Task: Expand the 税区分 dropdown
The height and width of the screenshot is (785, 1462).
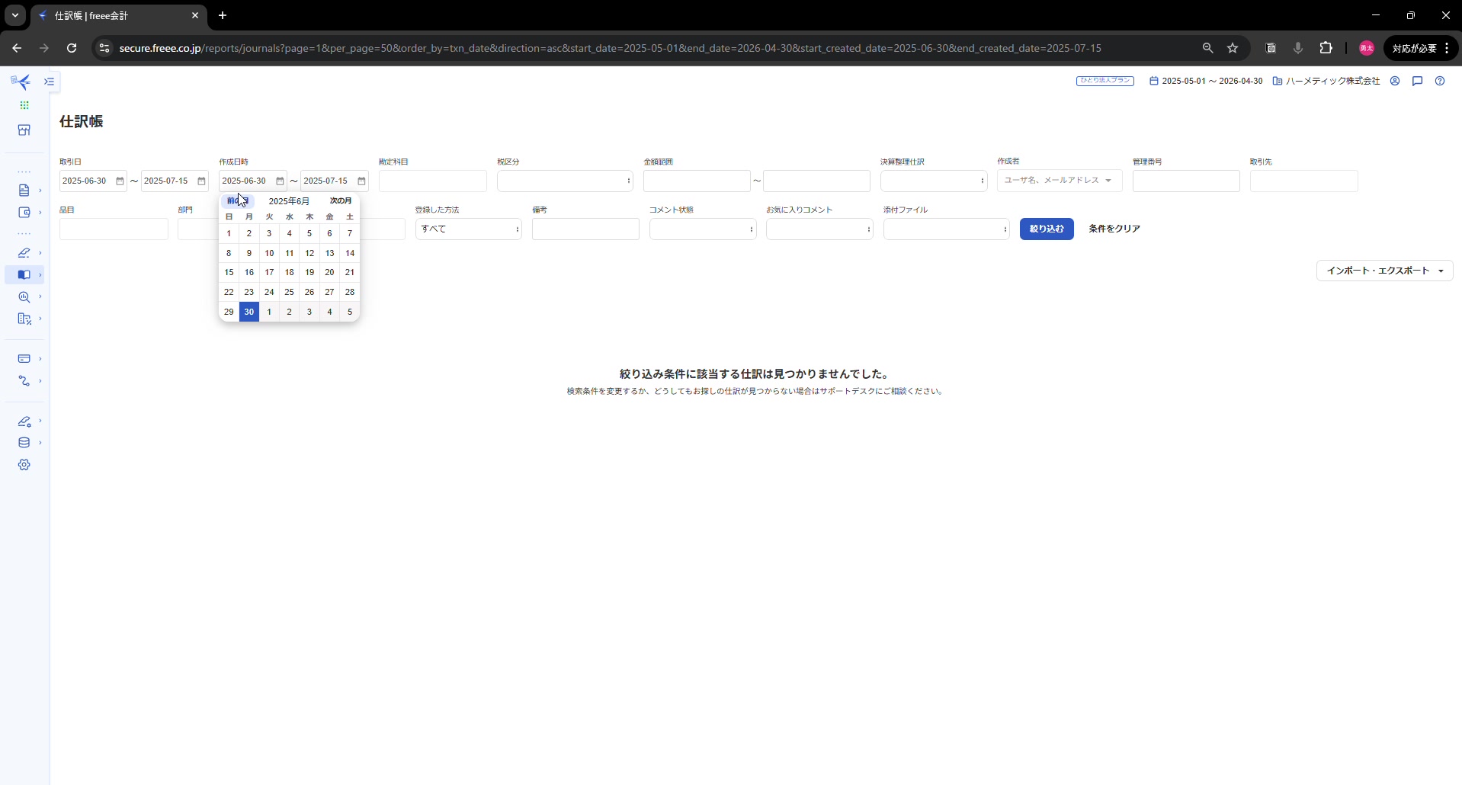Action: pyautogui.click(x=564, y=181)
